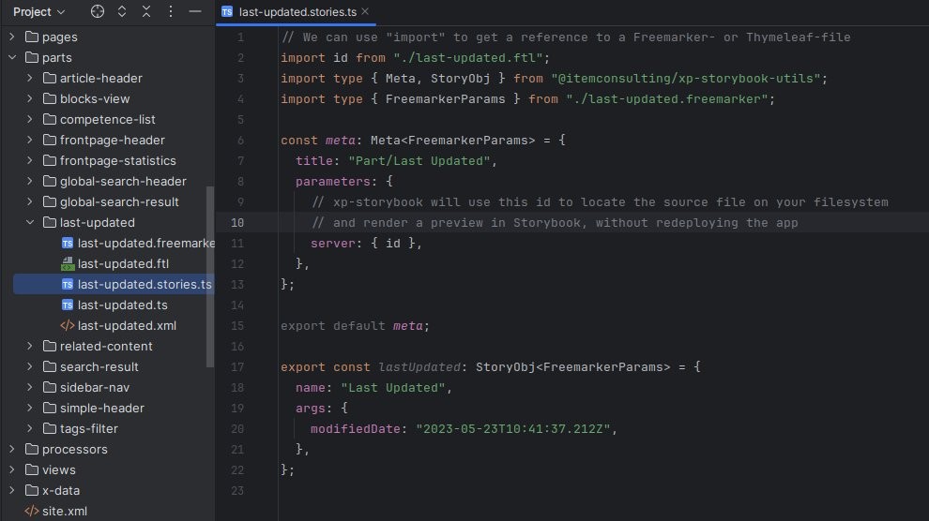Viewport: 929px width, 521px height.
Task: Expand the global-search-result folder
Action: tap(30, 201)
